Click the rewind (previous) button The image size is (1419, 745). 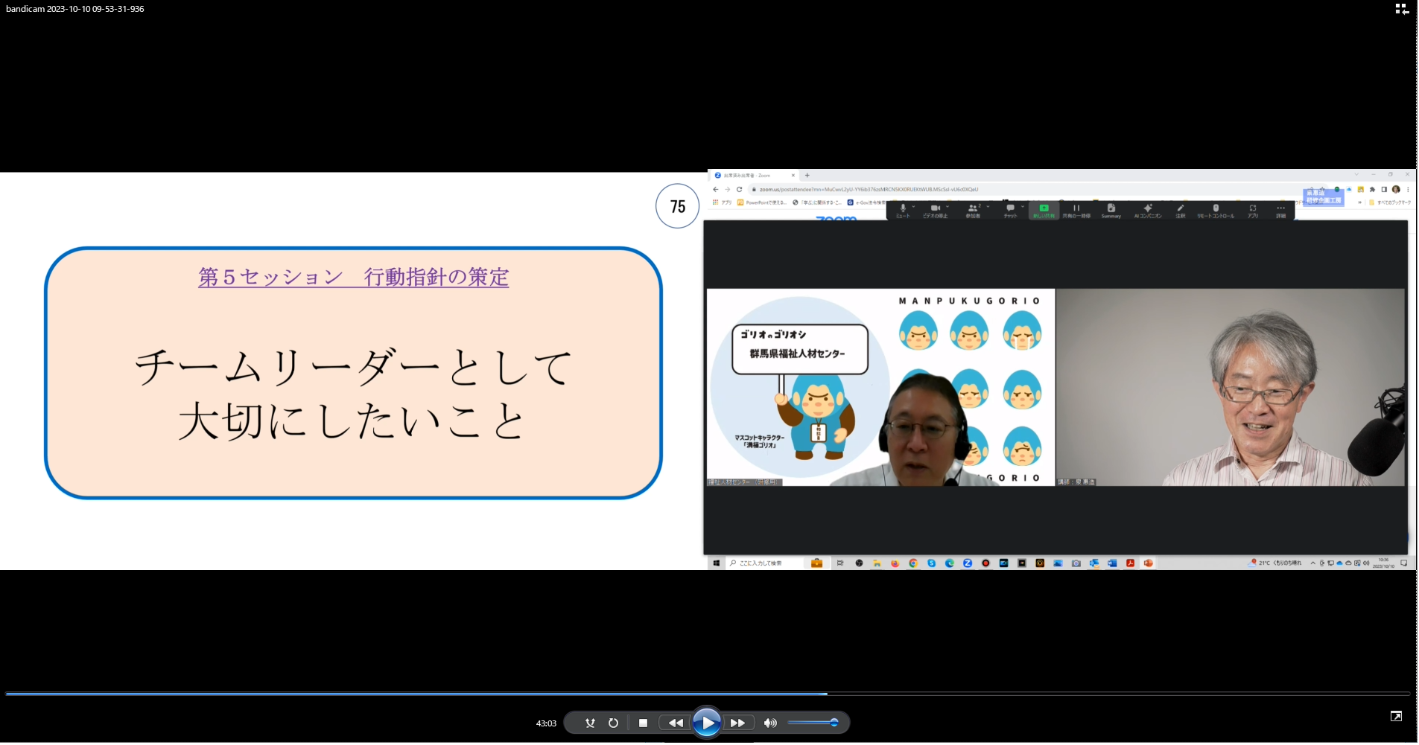[x=676, y=723]
